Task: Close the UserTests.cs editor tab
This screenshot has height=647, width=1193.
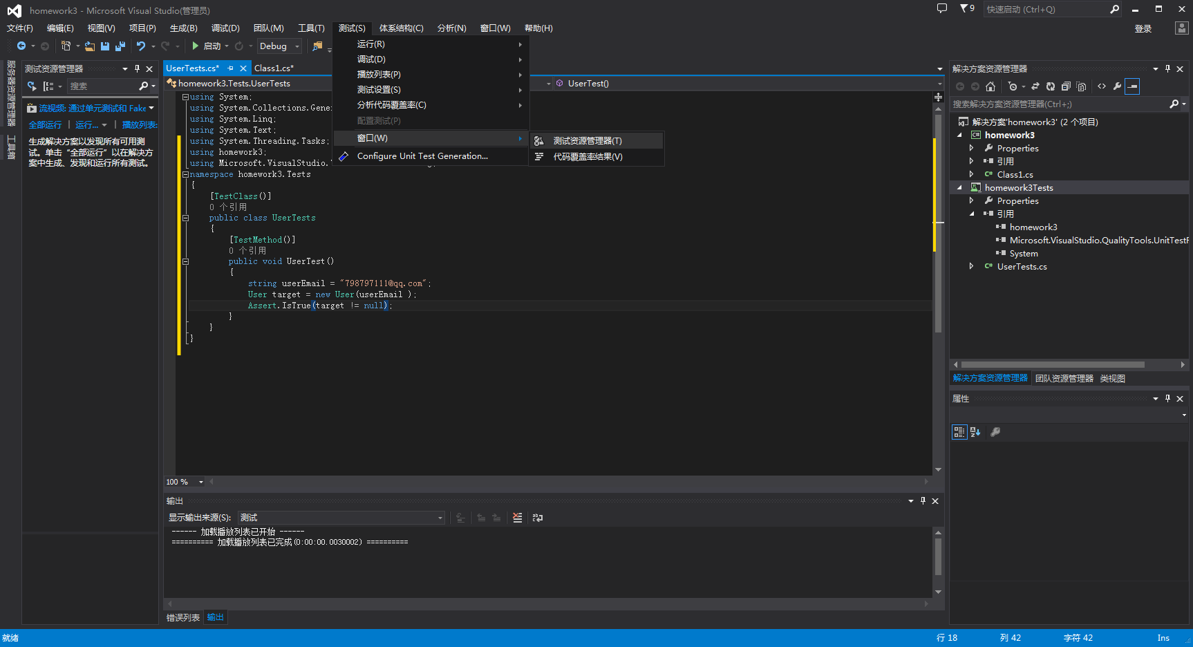Action: [243, 68]
